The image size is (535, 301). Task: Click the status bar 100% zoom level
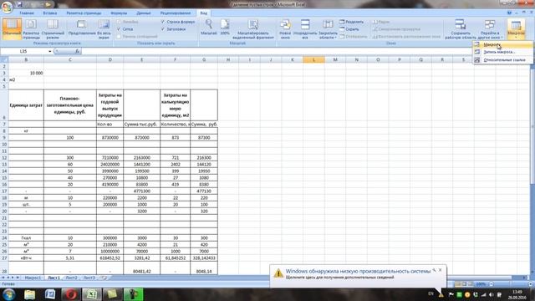(481, 284)
